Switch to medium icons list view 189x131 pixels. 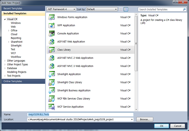tap(126, 9)
